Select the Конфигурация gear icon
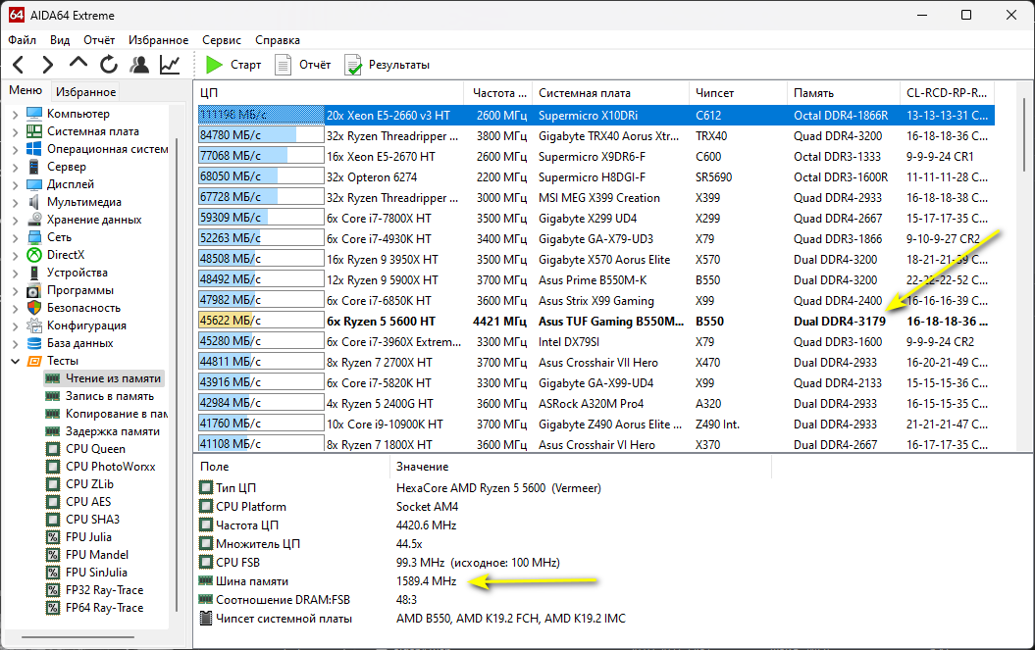Screen dimensions: 1035x650 click(34, 325)
